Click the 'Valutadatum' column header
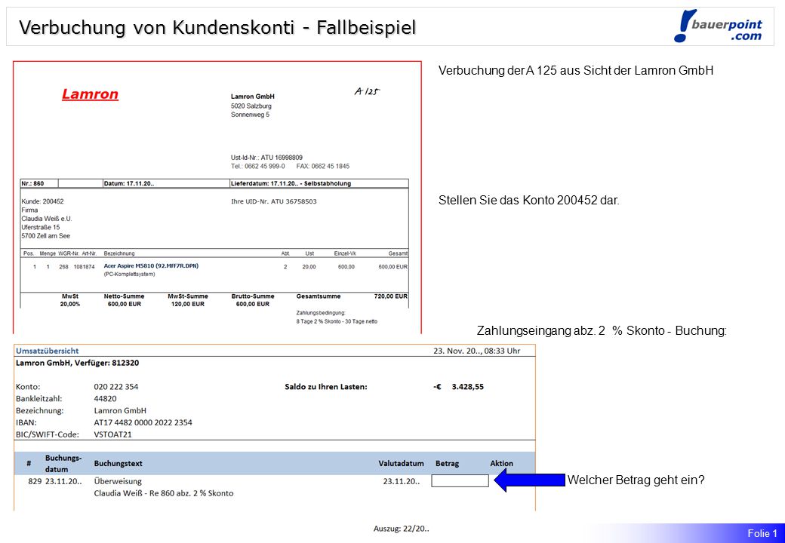This screenshot has height=543, width=785. pyautogui.click(x=401, y=464)
